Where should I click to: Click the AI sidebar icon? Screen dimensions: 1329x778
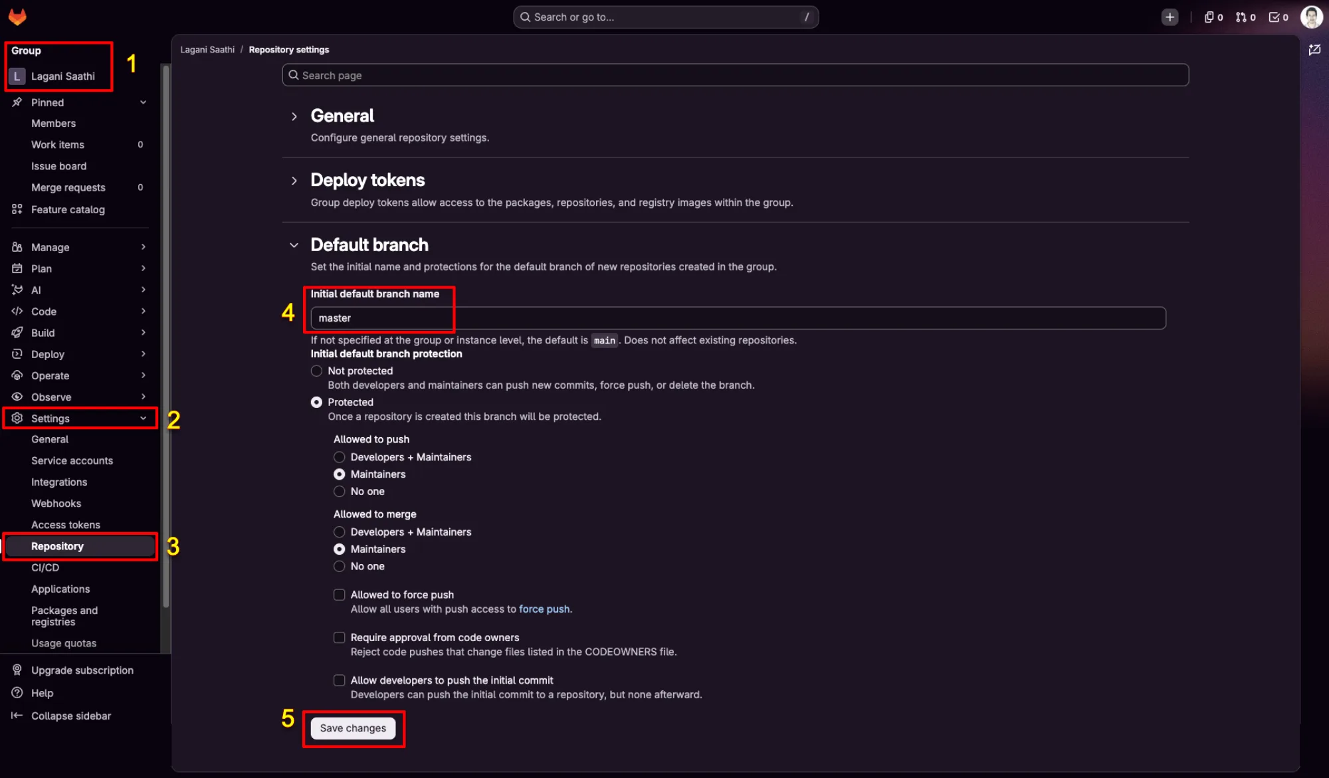tap(17, 290)
